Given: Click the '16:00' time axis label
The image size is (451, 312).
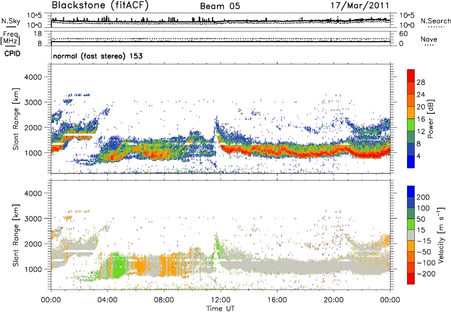Looking at the screenshot, I should coord(277,300).
